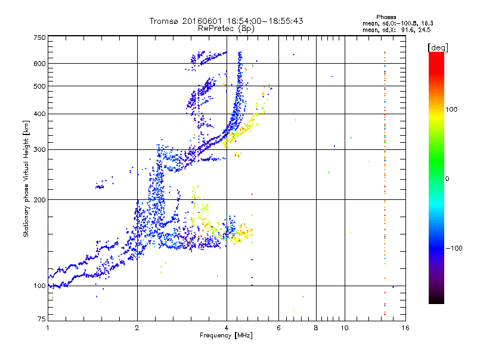Click the "Phases" header text
Viewport: 477px width, 357px height.
point(386,17)
